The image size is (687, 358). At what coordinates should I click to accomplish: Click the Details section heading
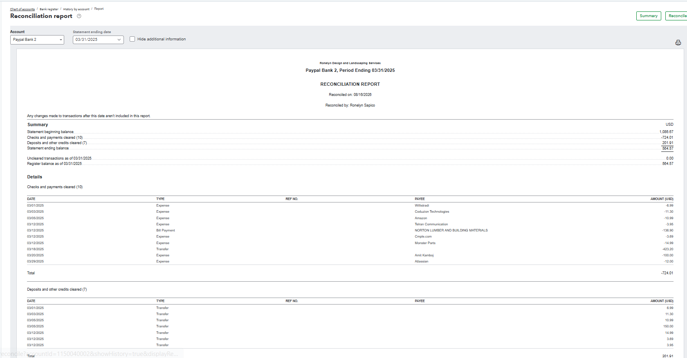(x=35, y=177)
